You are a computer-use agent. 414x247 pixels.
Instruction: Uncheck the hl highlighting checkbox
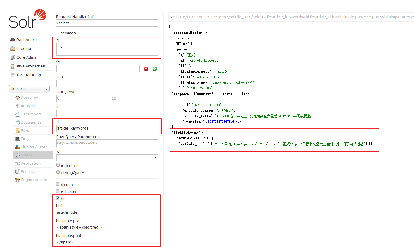pyautogui.click(x=58, y=198)
